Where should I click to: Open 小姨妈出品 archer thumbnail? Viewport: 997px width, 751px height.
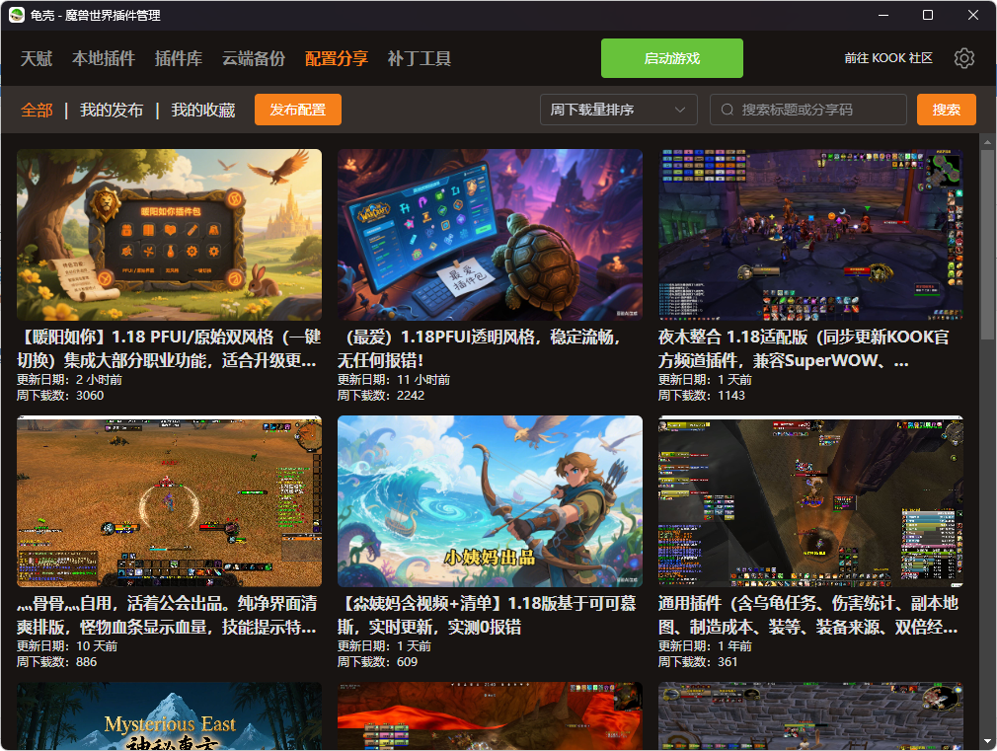pos(490,501)
